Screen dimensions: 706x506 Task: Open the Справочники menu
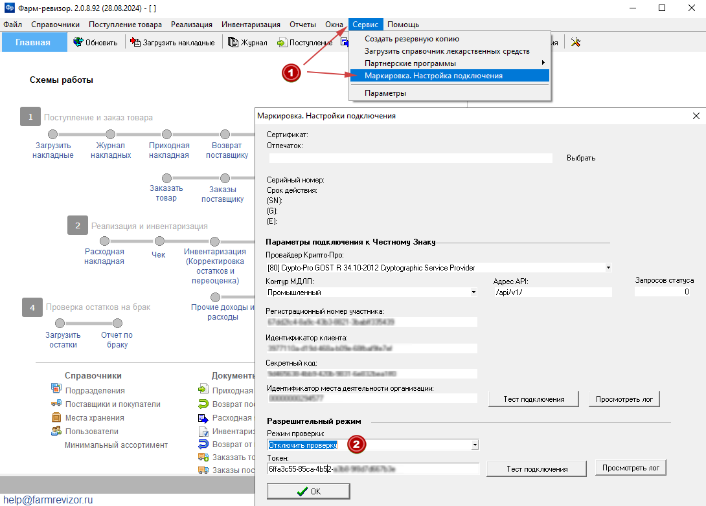click(x=56, y=25)
